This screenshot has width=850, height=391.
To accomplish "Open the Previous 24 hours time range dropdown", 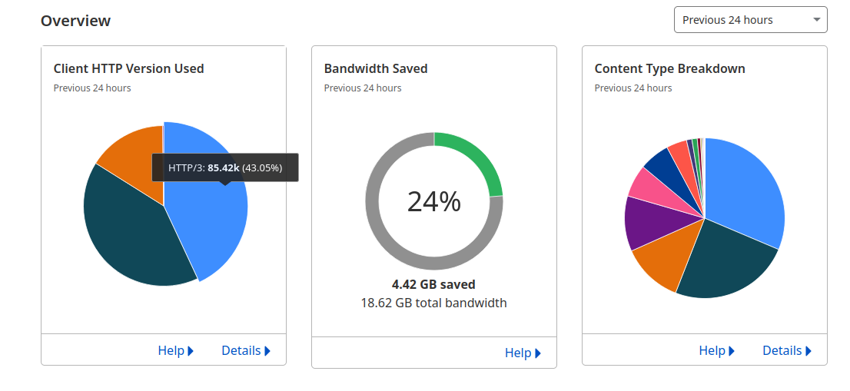I will pyautogui.click(x=750, y=20).
